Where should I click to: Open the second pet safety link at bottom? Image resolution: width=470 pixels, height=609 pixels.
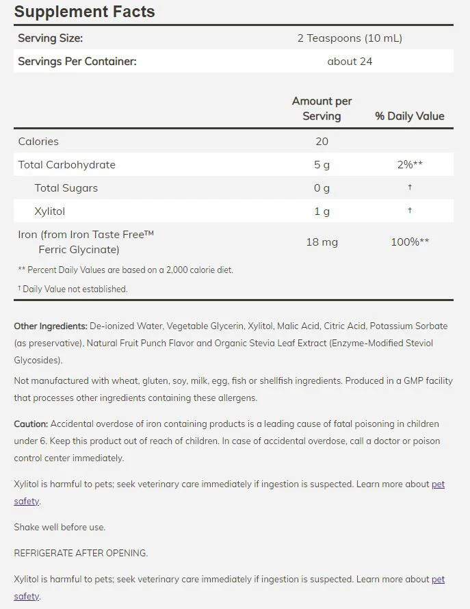[438, 580]
